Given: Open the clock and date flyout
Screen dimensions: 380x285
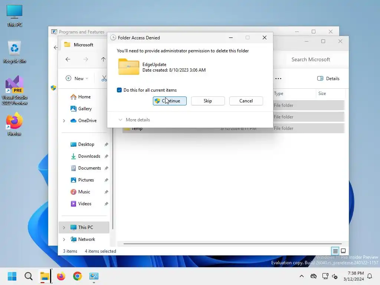Looking at the screenshot, I should 354,276.
